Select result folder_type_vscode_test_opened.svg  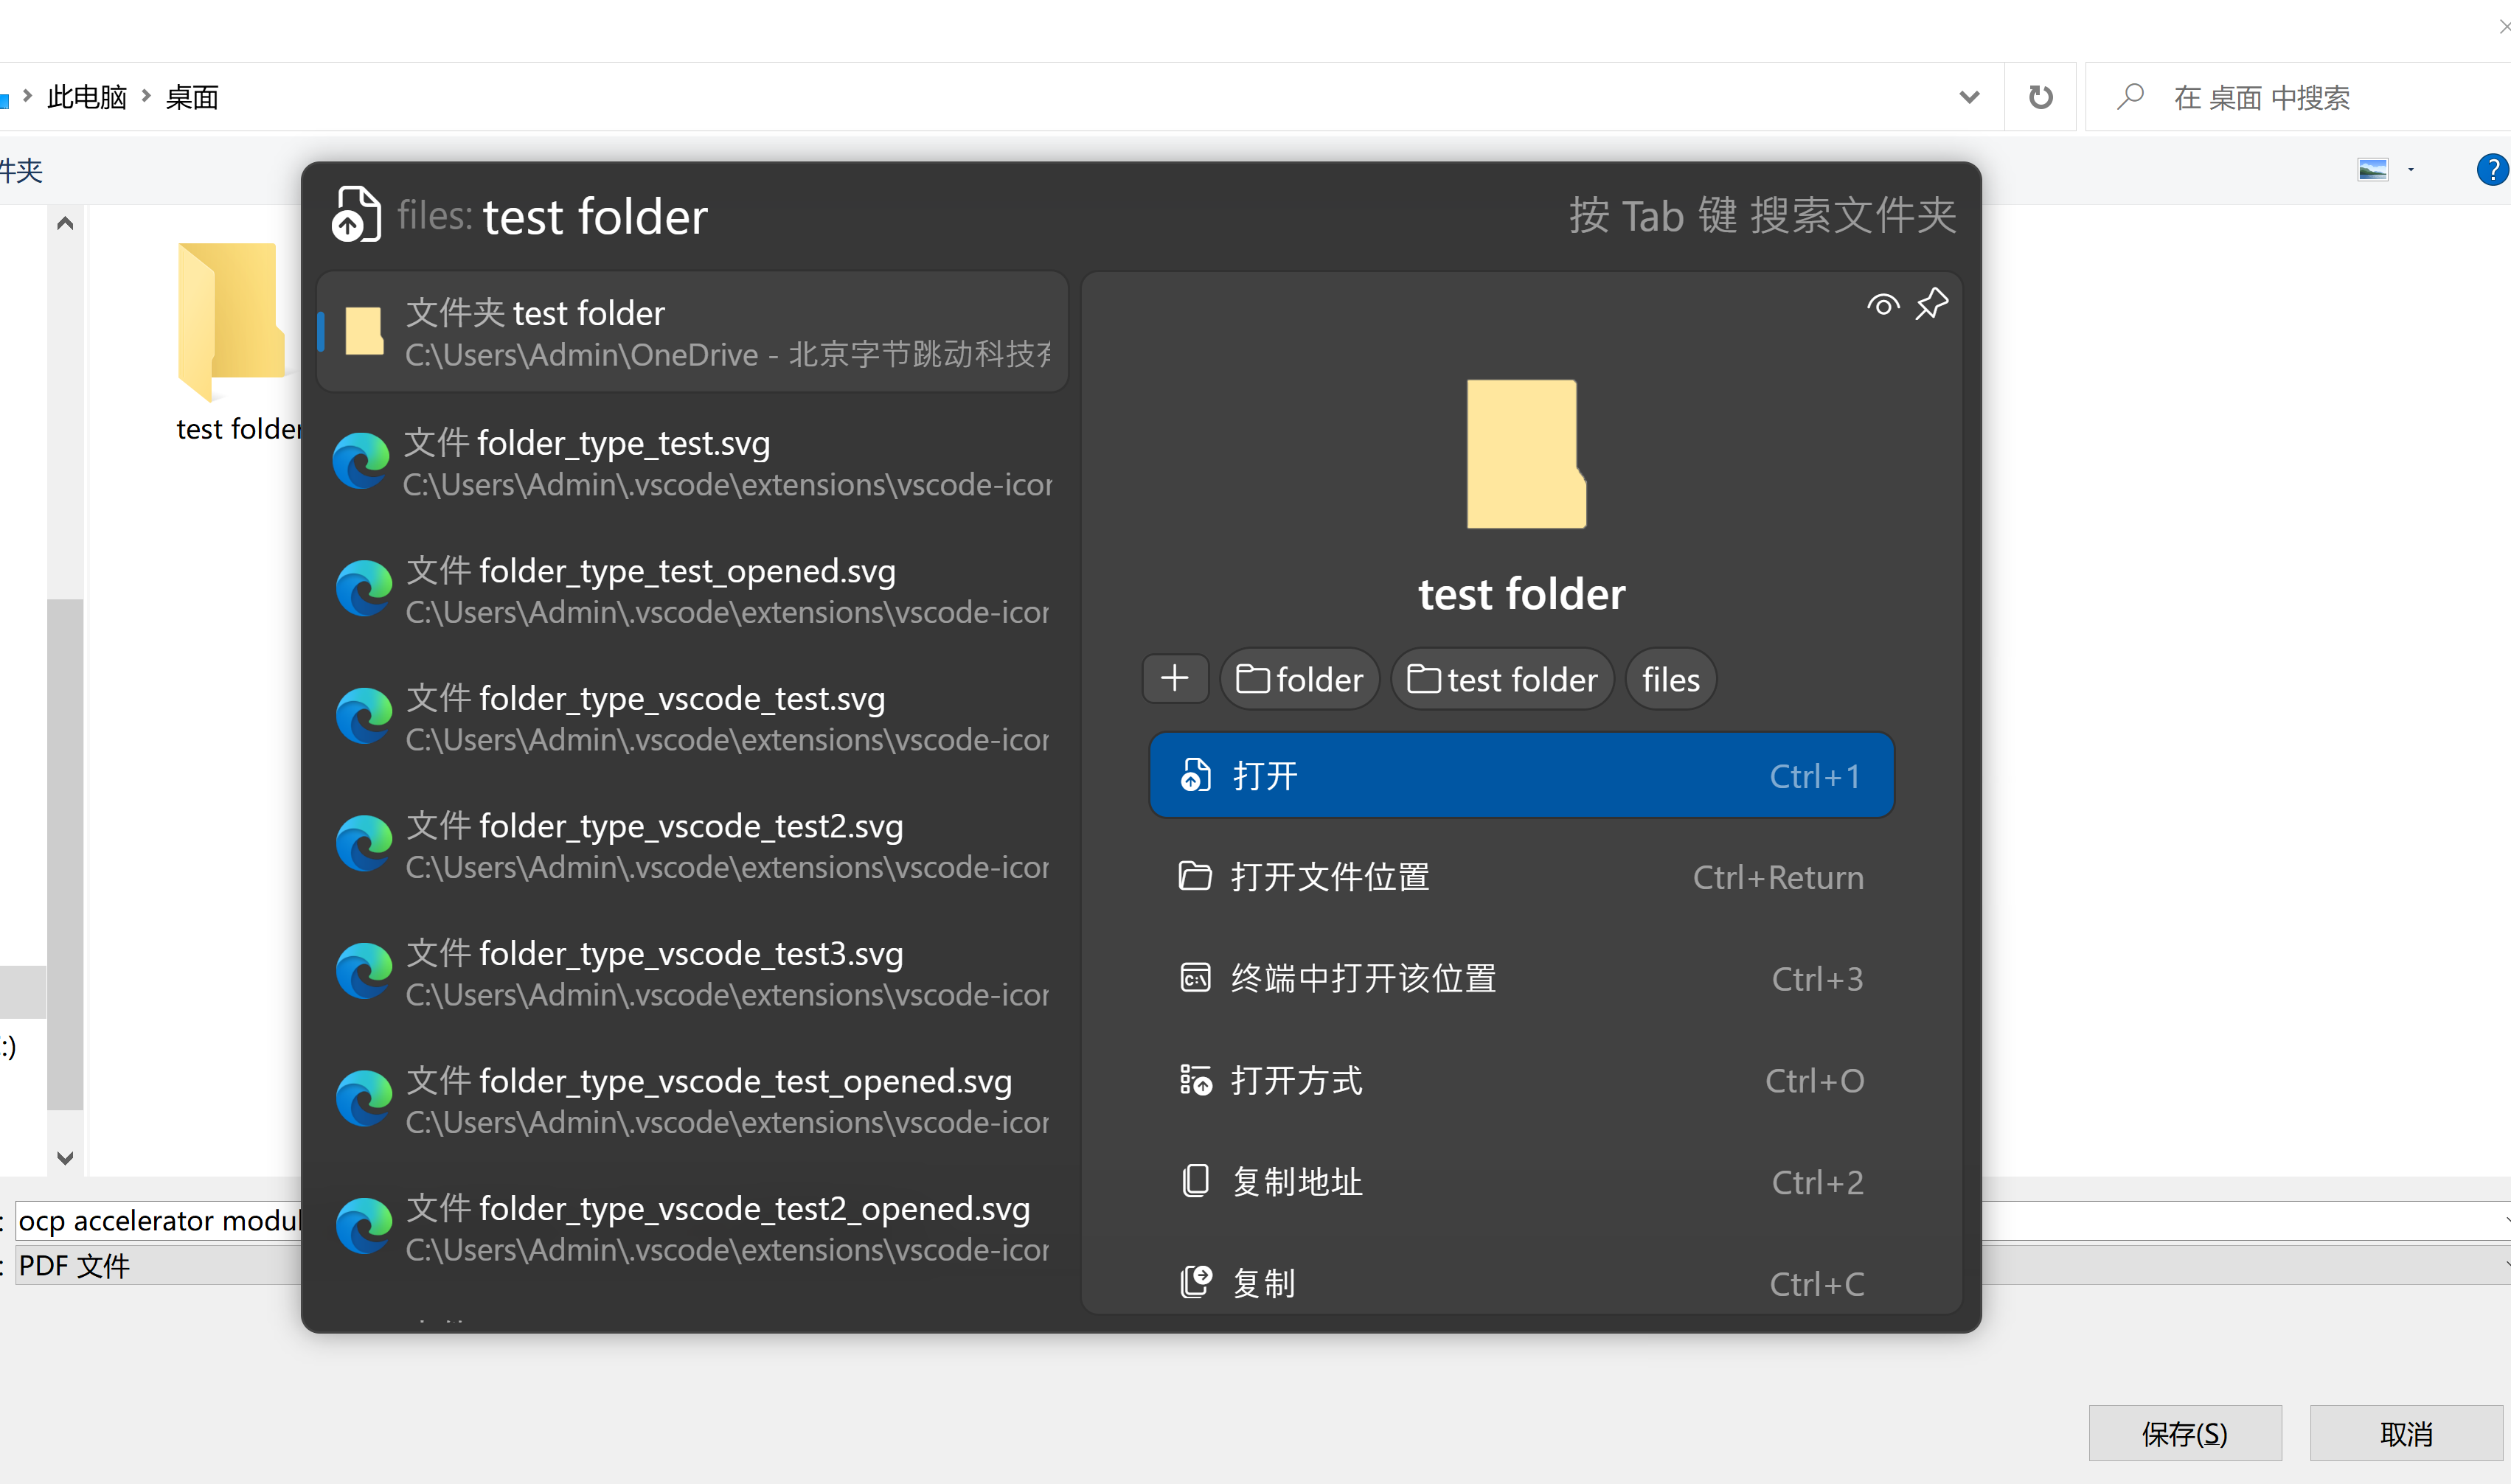pyautogui.click(x=692, y=1100)
